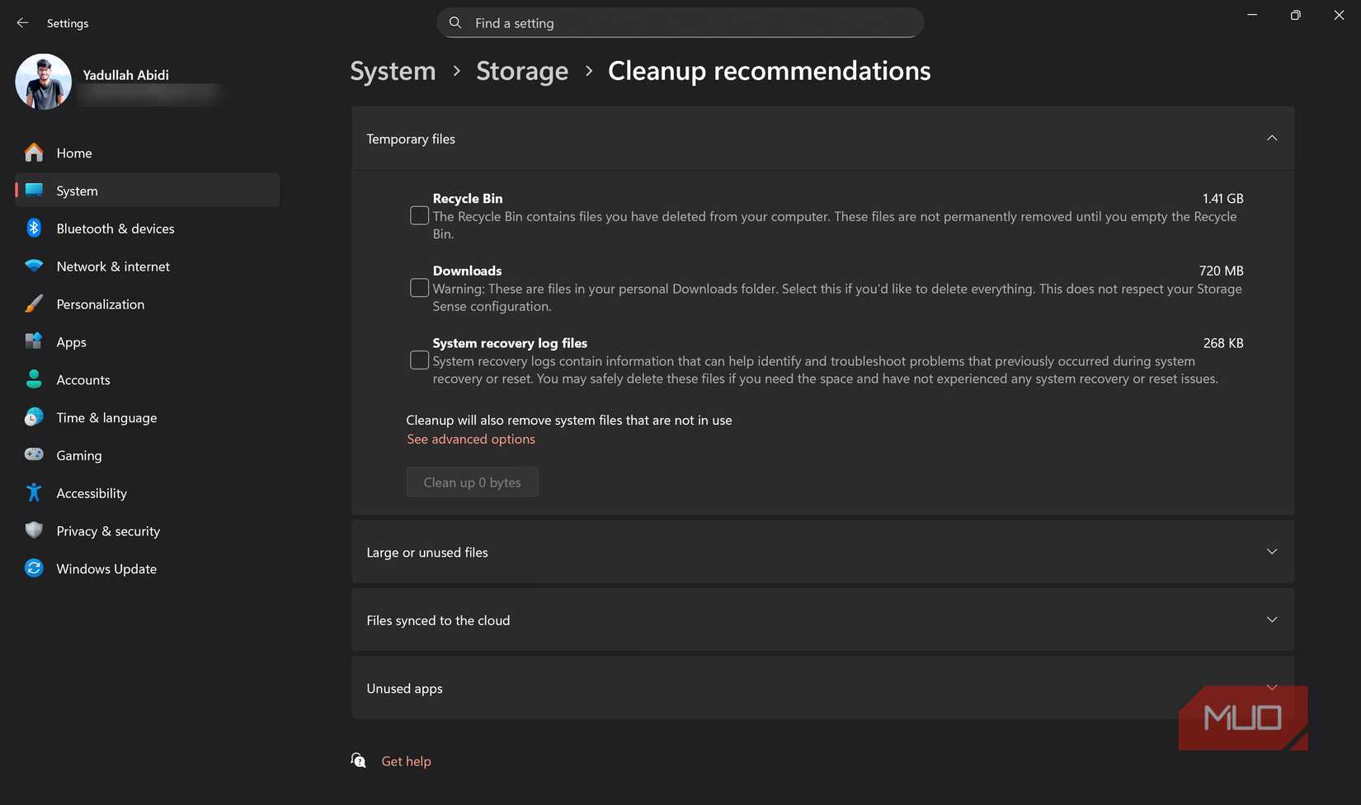Select the Network & internet icon
The height and width of the screenshot is (805, 1361).
33,266
